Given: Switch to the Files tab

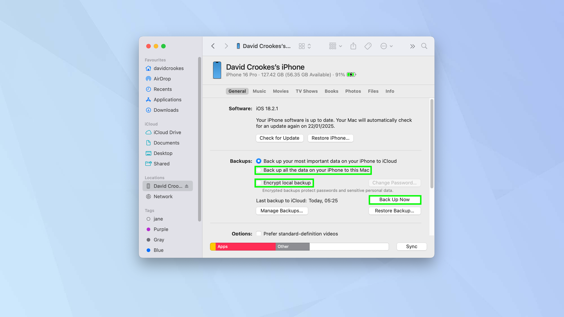Looking at the screenshot, I should point(373,91).
